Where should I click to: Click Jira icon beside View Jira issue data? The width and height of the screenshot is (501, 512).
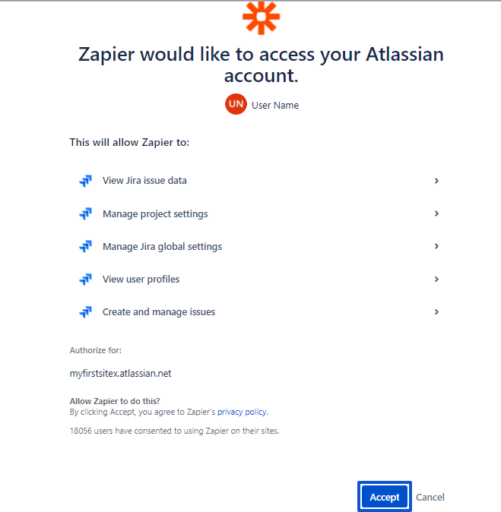[x=86, y=181]
